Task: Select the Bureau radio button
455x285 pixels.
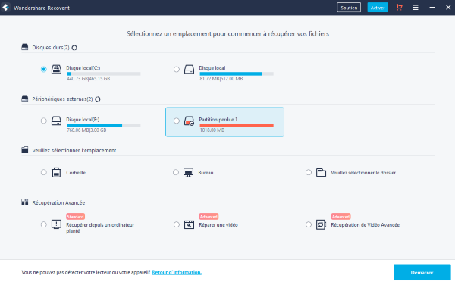Action: (x=176, y=172)
